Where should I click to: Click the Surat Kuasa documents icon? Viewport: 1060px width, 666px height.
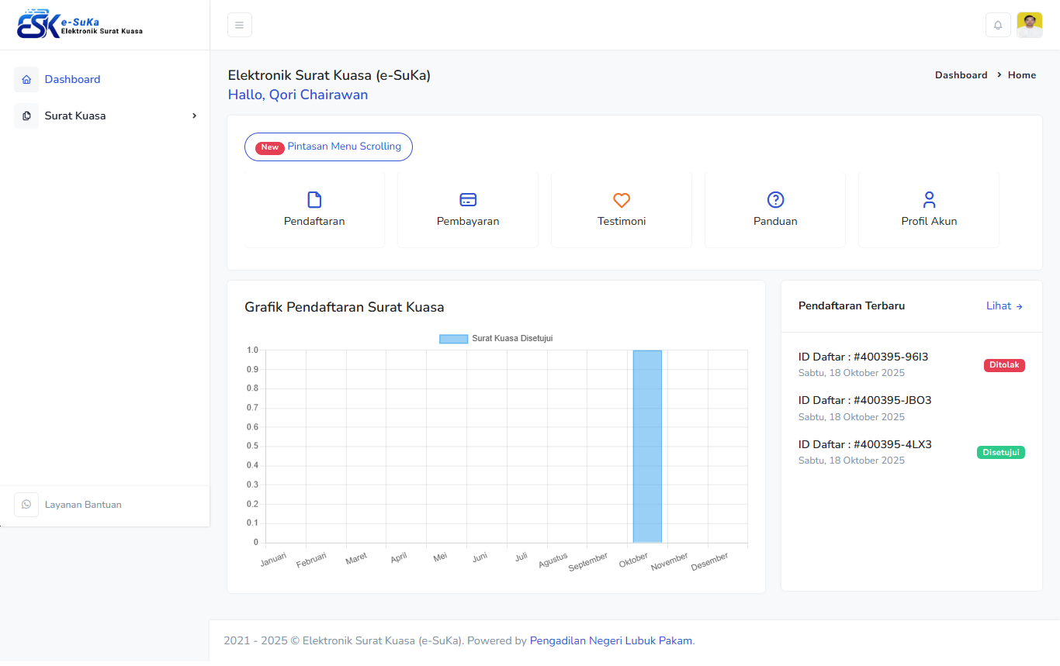click(x=26, y=116)
